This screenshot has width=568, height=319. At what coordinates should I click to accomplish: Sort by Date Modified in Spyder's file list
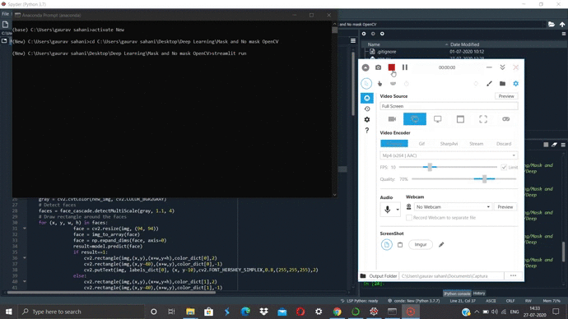coord(464,44)
